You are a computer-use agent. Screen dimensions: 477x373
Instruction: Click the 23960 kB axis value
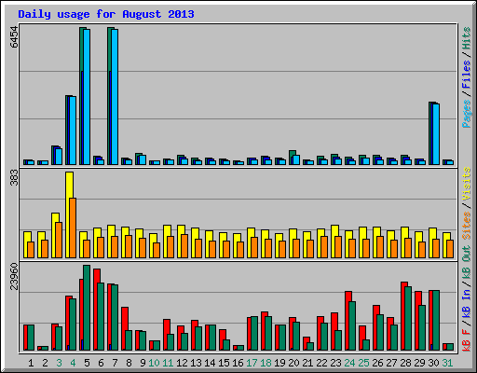point(14,276)
